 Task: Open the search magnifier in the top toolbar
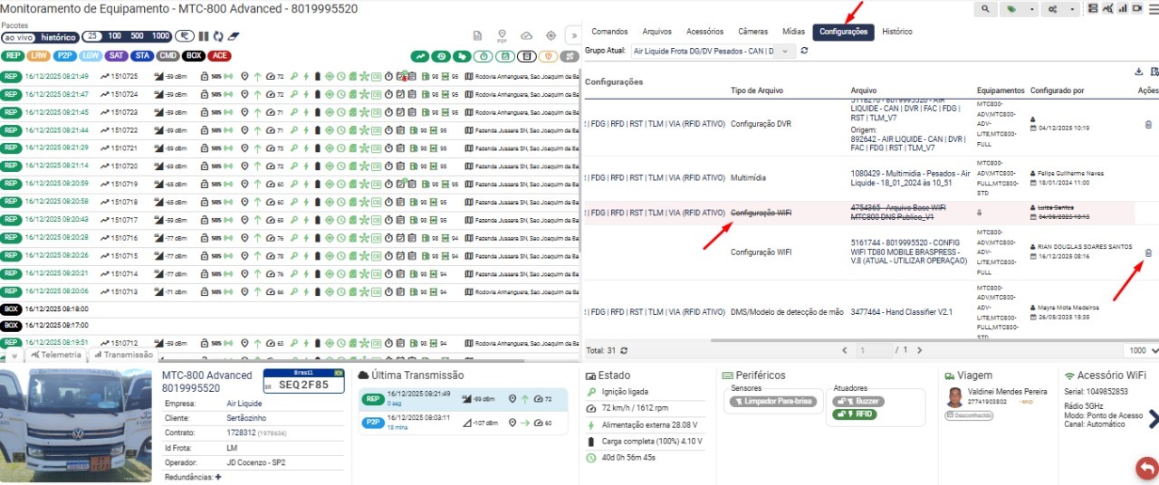tap(985, 8)
